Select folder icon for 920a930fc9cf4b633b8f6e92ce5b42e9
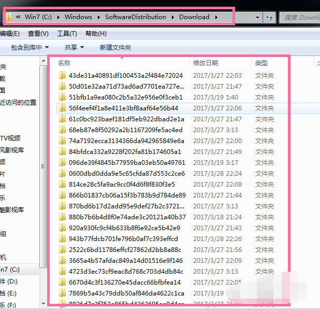Image resolution: width=320 pixels, height=309 pixels. [62, 228]
